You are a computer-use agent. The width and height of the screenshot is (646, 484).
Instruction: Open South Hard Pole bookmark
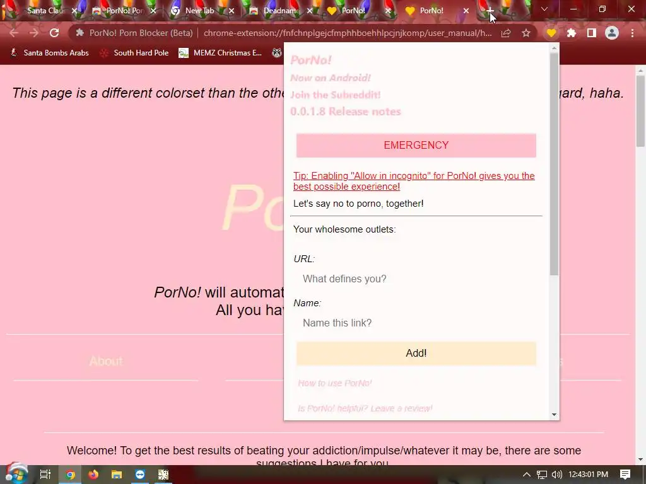click(x=134, y=53)
